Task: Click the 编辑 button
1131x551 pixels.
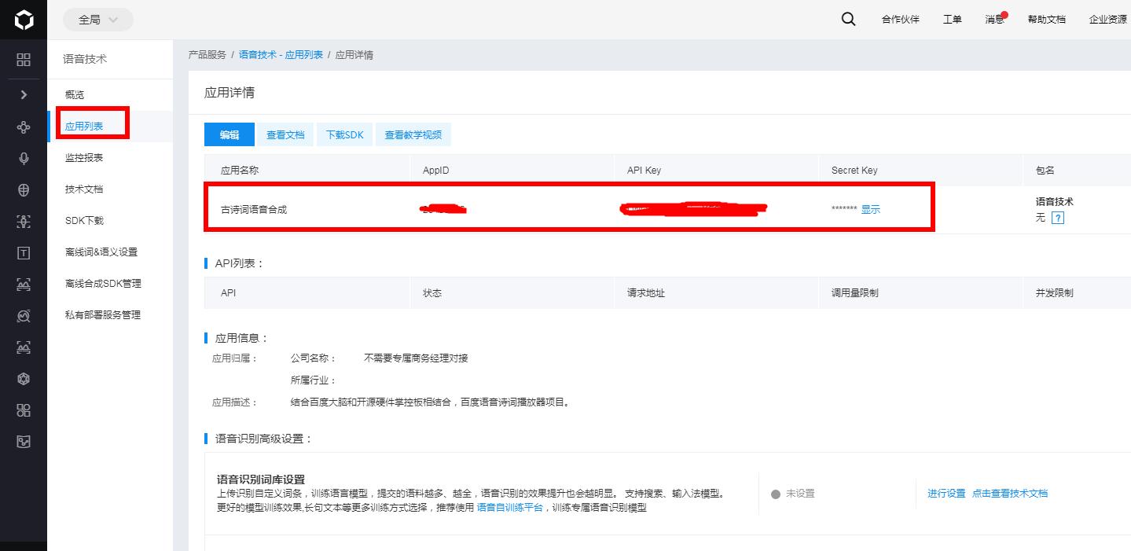Action: [230, 134]
